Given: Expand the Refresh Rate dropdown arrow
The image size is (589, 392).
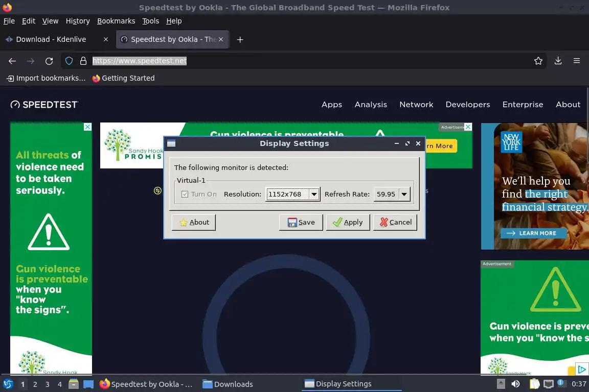Looking at the screenshot, I should tap(404, 194).
